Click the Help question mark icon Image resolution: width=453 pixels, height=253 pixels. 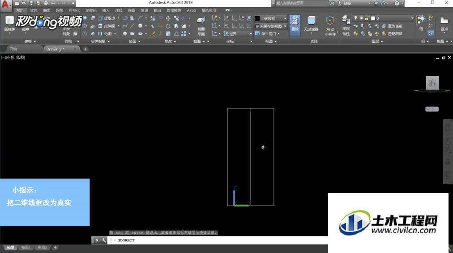(x=397, y=3)
